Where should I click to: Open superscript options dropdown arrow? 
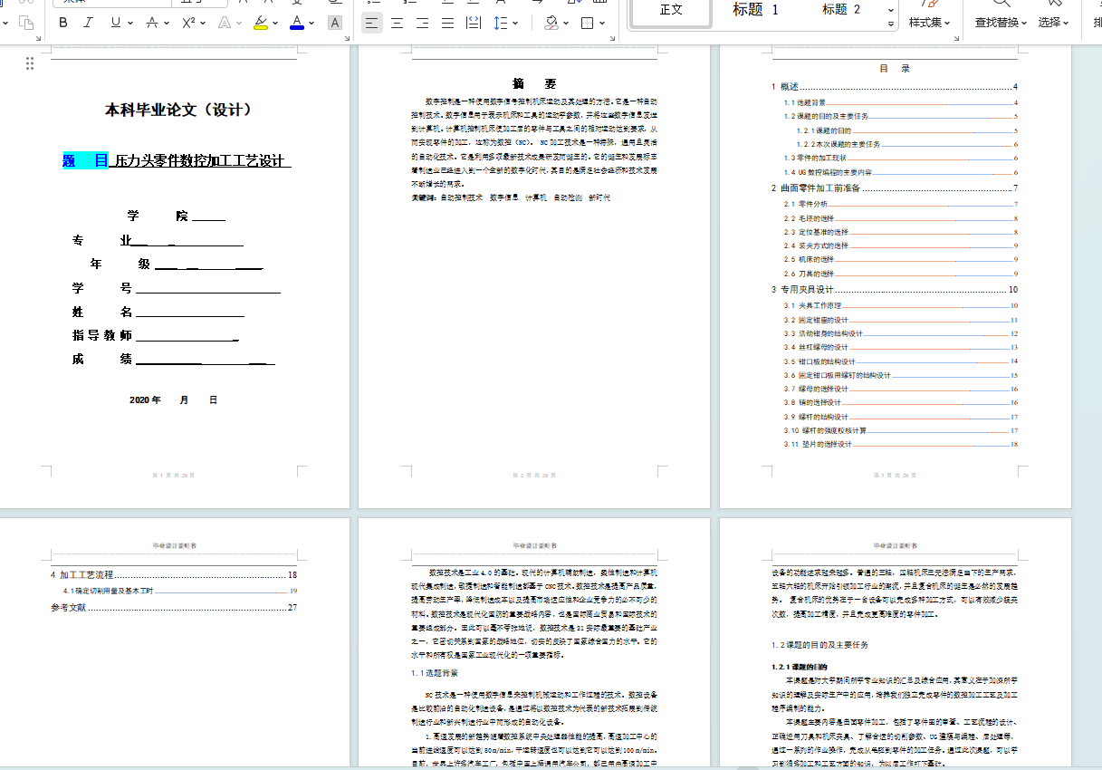coord(203,23)
